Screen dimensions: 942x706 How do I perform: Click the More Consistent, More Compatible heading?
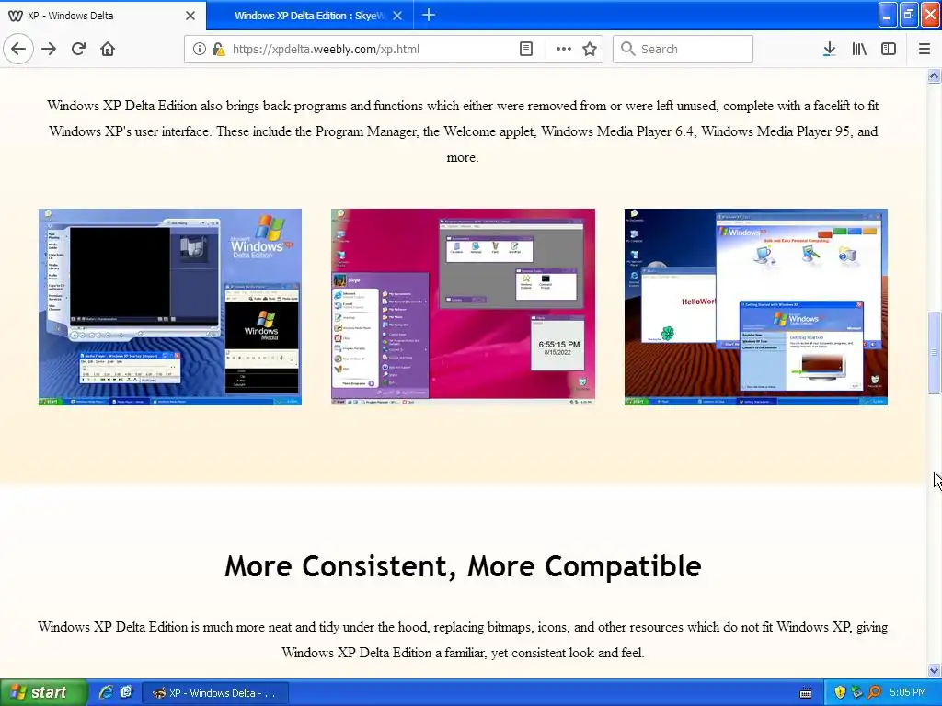tap(463, 566)
